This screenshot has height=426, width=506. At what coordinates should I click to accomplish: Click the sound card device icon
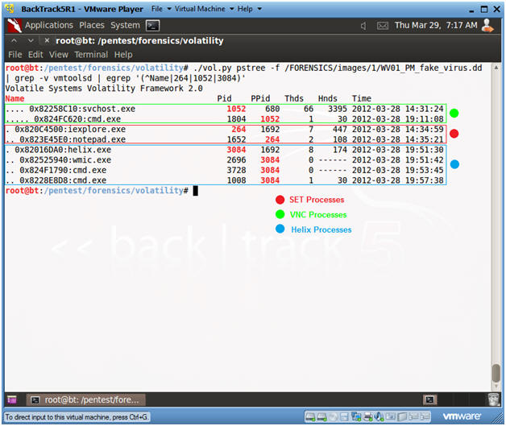(x=379, y=417)
